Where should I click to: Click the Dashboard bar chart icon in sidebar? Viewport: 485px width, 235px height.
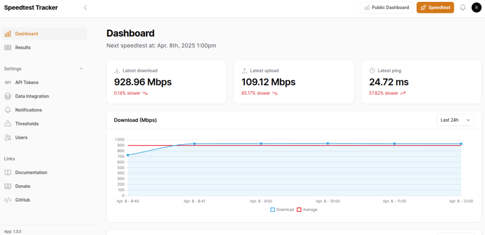pyautogui.click(x=8, y=34)
